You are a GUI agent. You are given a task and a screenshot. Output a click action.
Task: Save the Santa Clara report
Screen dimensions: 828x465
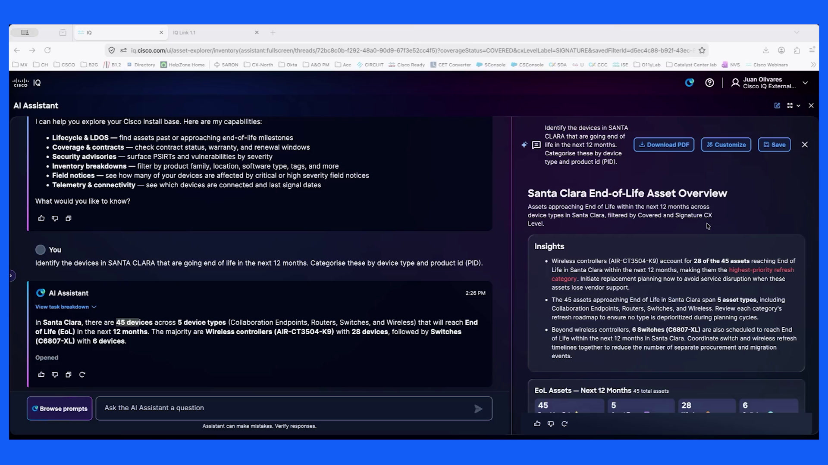774,145
